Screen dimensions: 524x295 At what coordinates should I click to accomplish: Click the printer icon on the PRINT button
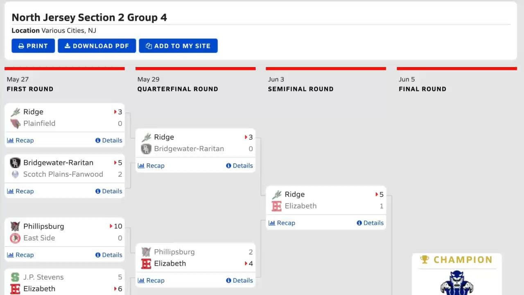[22, 45]
